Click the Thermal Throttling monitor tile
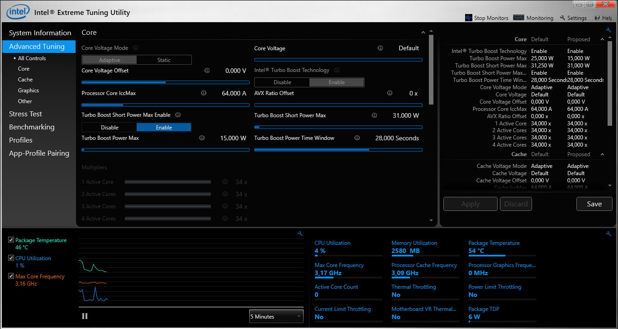The width and height of the screenshot is (618, 329). coord(425,291)
